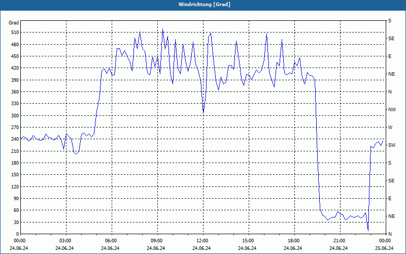Click the 21:00 time label
This screenshot has height=254, width=406.
pos(339,241)
